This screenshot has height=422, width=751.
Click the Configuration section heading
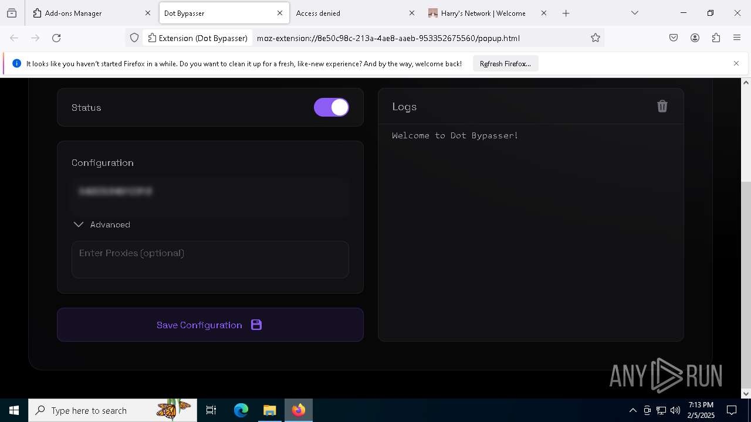[x=103, y=163]
